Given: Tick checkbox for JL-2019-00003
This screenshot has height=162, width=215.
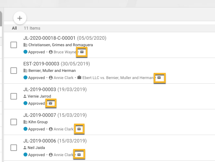Looking at the screenshot, I should (14, 96).
